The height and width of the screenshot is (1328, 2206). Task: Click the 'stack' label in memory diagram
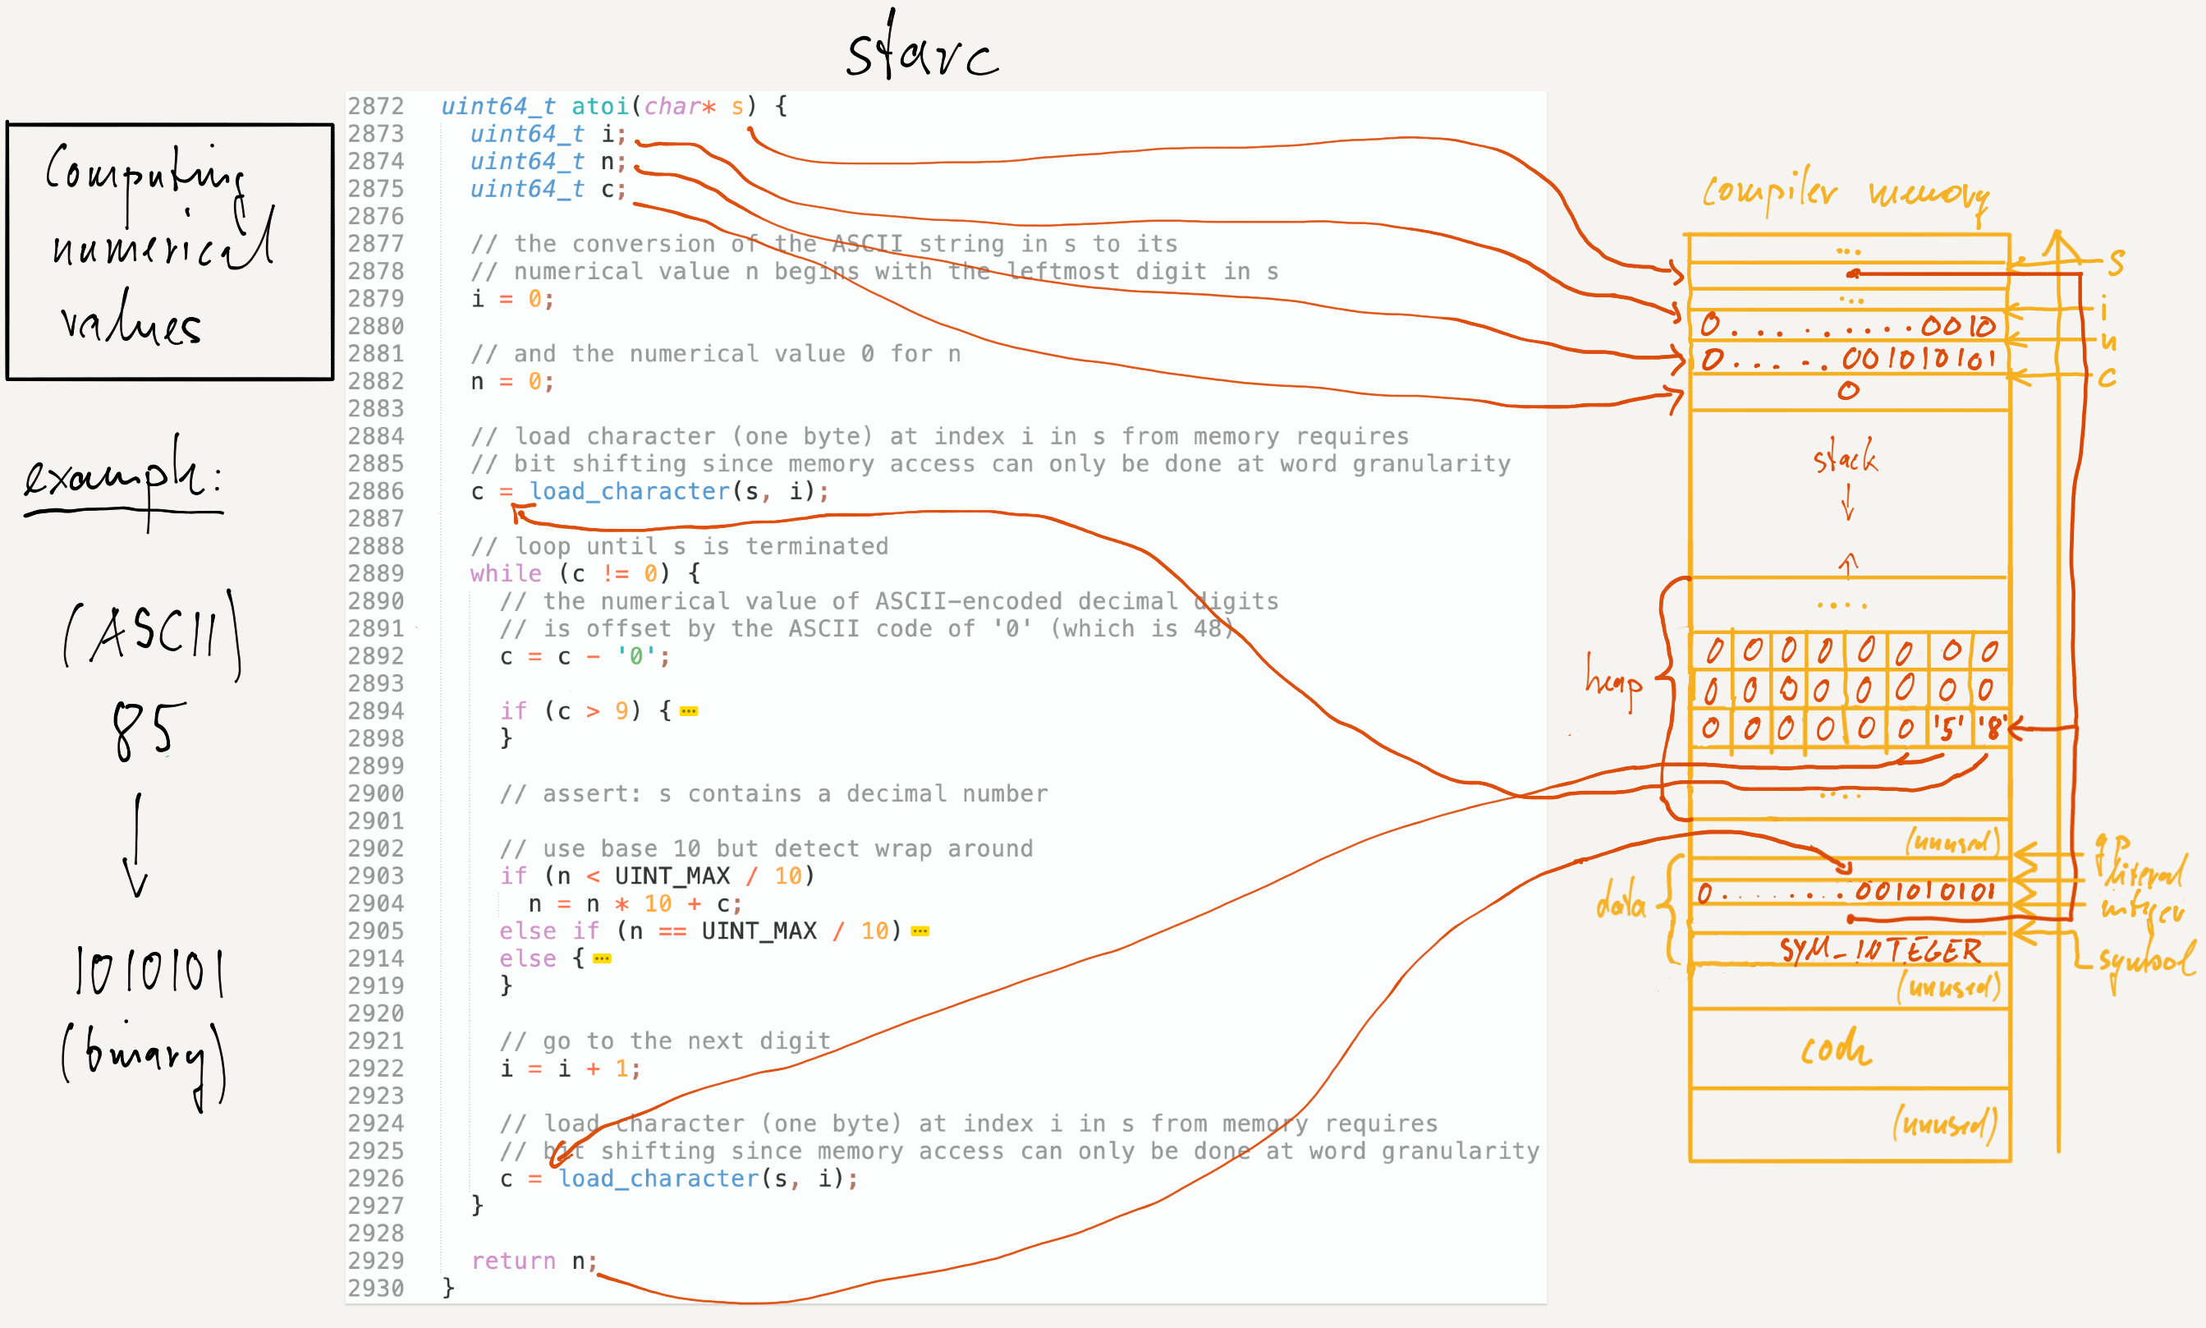pyautogui.click(x=1845, y=459)
